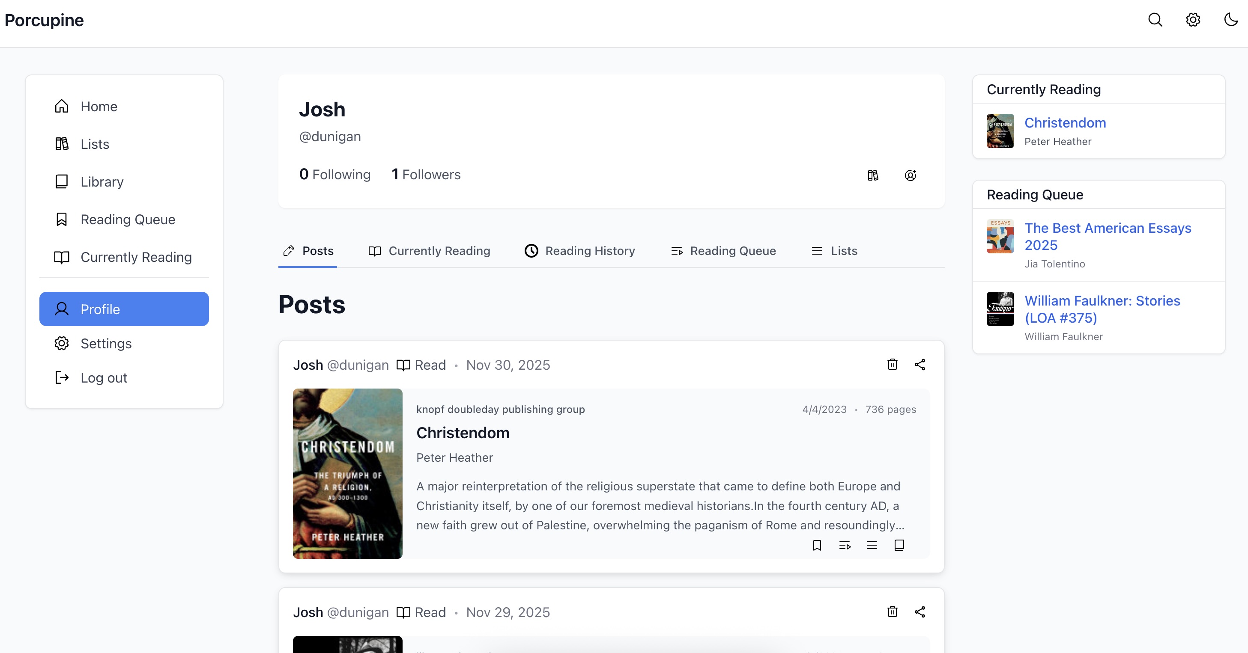Go to Library in the sidebar
Image resolution: width=1248 pixels, height=653 pixels.
(x=102, y=181)
